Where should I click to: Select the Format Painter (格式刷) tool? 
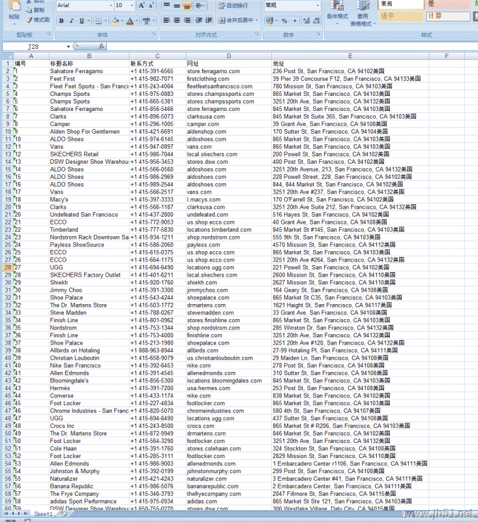(x=38, y=20)
